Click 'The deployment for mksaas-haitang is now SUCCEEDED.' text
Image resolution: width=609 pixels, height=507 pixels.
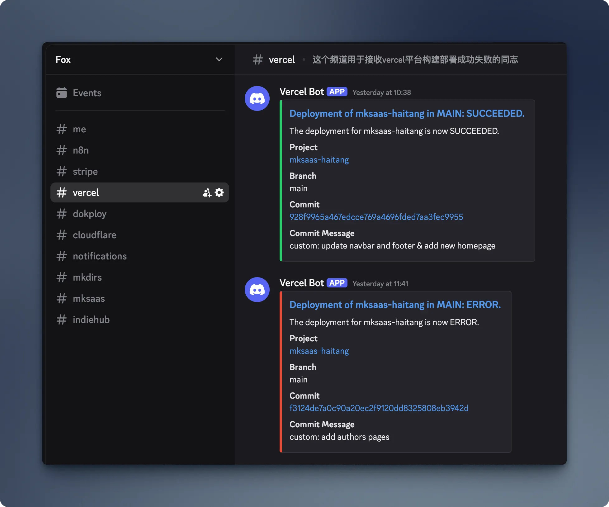pyautogui.click(x=394, y=131)
